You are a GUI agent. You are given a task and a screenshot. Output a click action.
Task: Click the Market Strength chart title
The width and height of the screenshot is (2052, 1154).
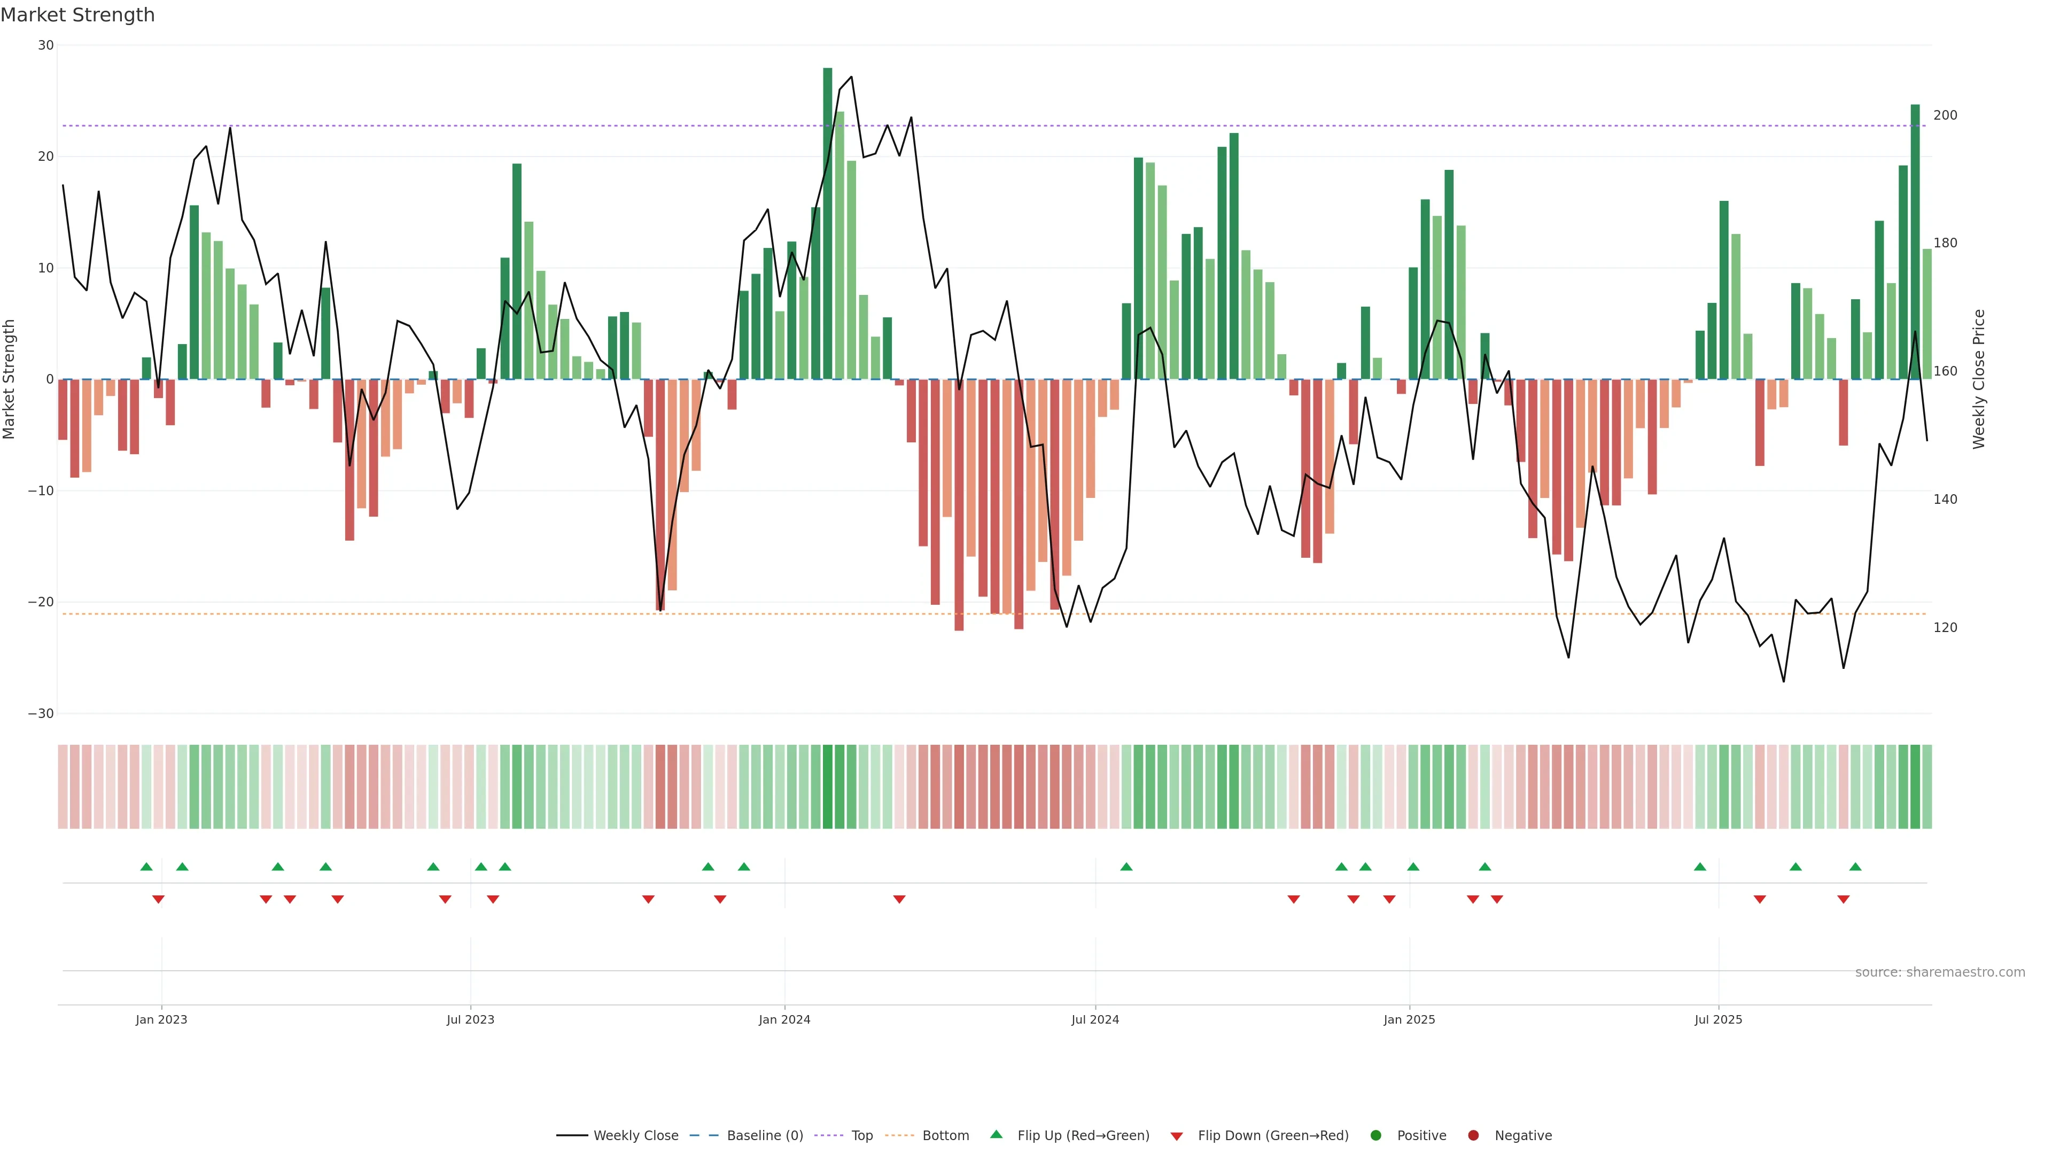tap(78, 15)
